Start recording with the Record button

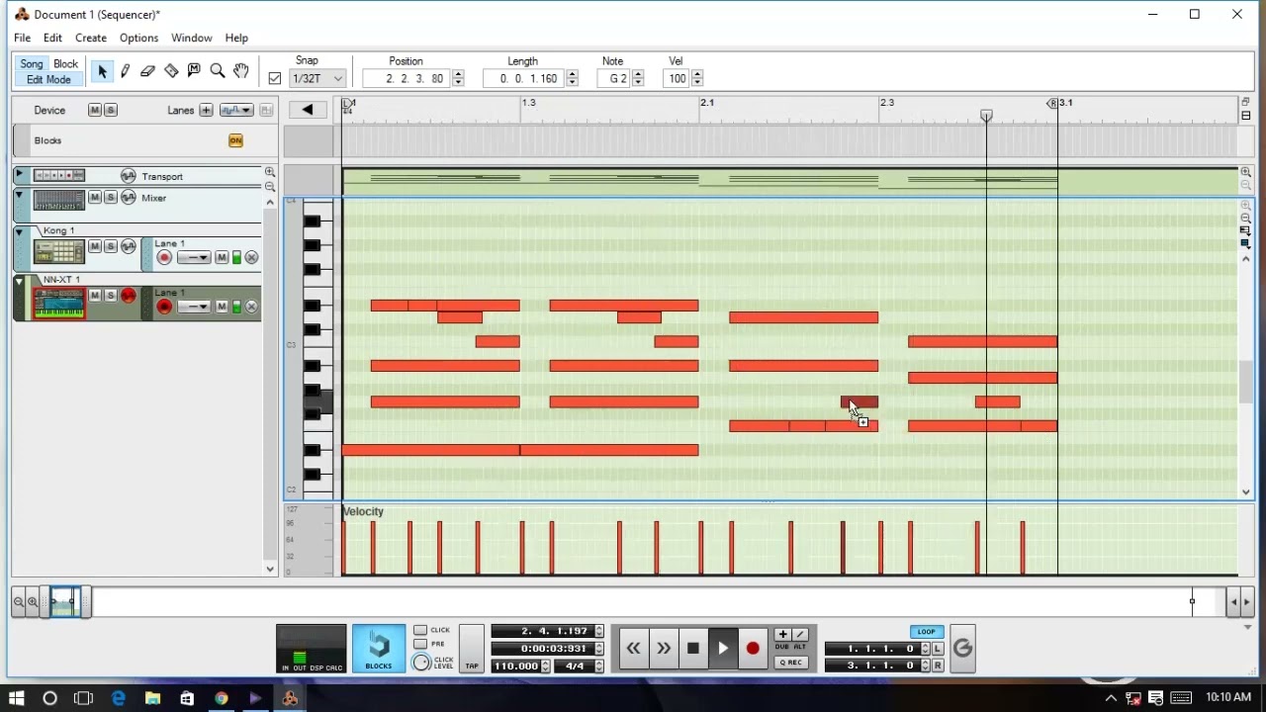[753, 649]
